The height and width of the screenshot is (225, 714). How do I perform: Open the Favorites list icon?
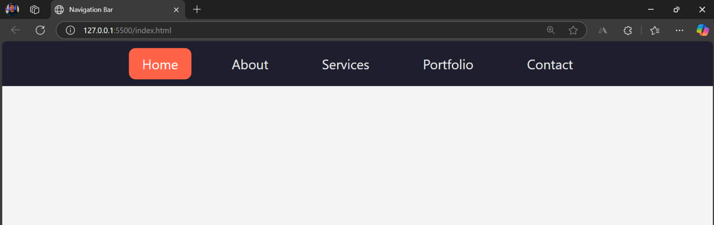tap(655, 30)
